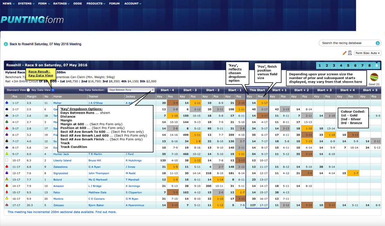Open the Key Data Selection dropdown
Image resolution: width=385 pixels, height=226 pixels.
131,90
